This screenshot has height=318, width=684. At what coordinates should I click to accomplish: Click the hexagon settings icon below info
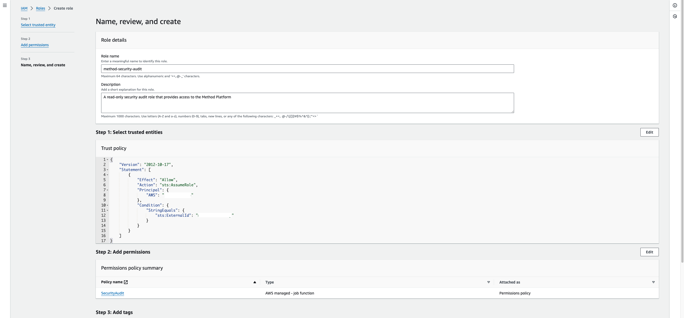675,16
